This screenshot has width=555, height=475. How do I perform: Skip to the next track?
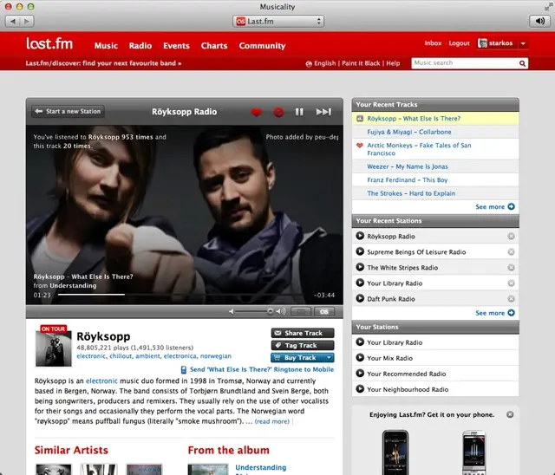[323, 112]
